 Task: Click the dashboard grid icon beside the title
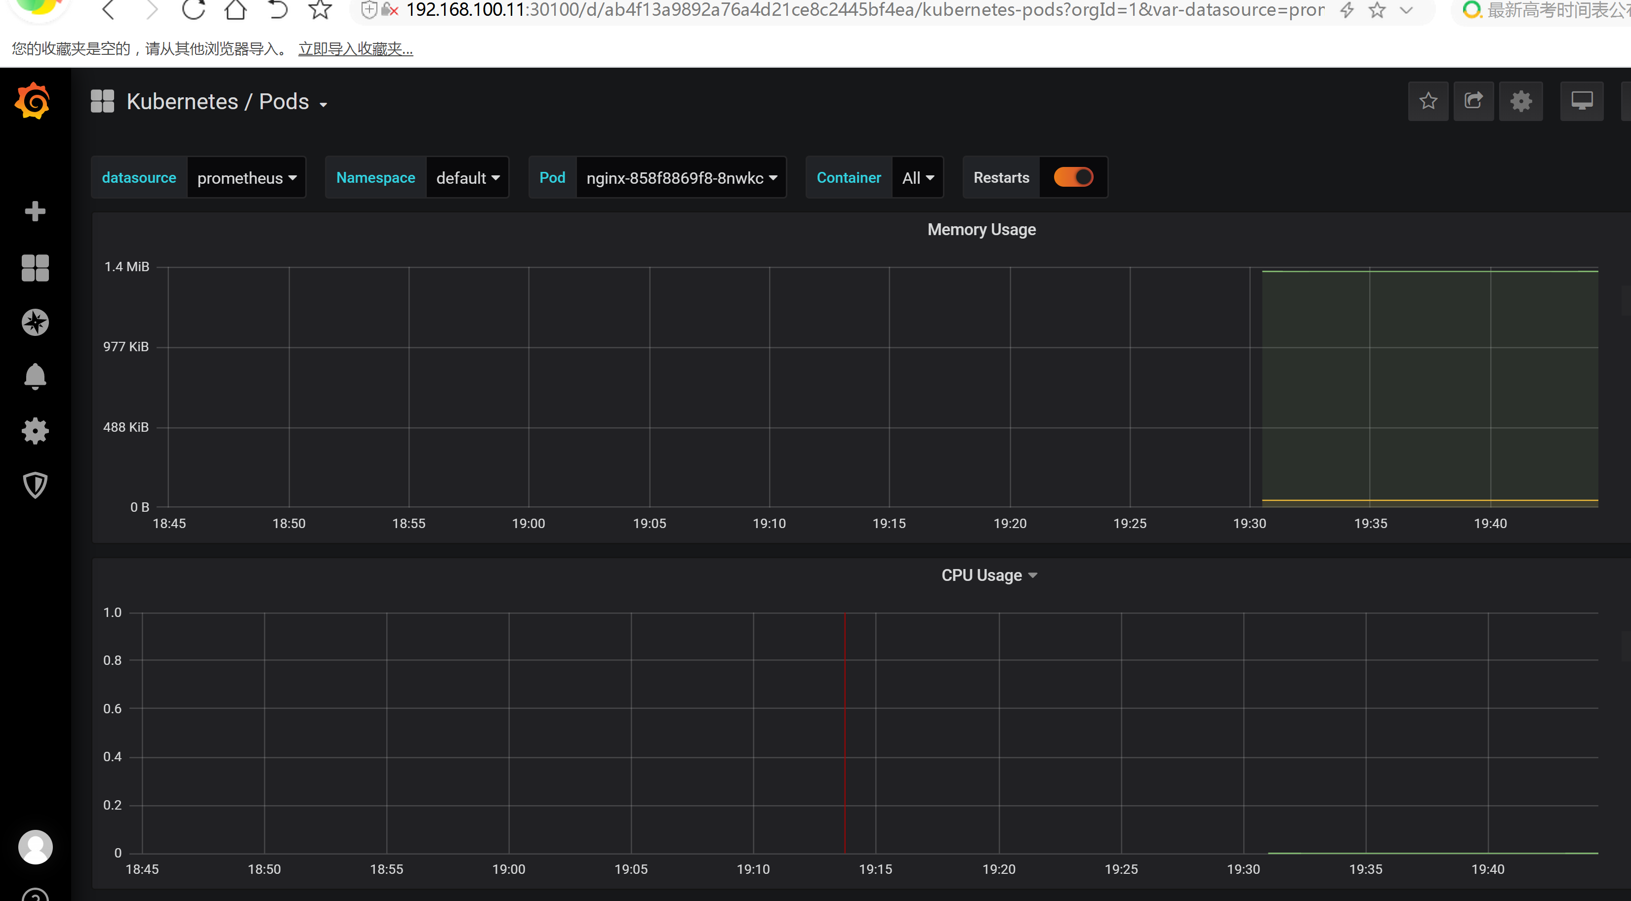tap(102, 101)
